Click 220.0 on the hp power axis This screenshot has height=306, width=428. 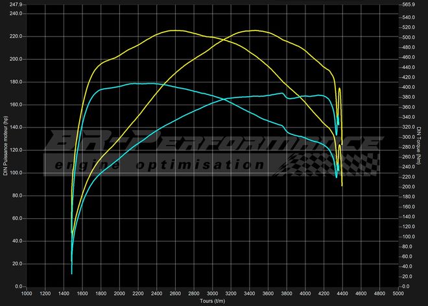(x=18, y=36)
